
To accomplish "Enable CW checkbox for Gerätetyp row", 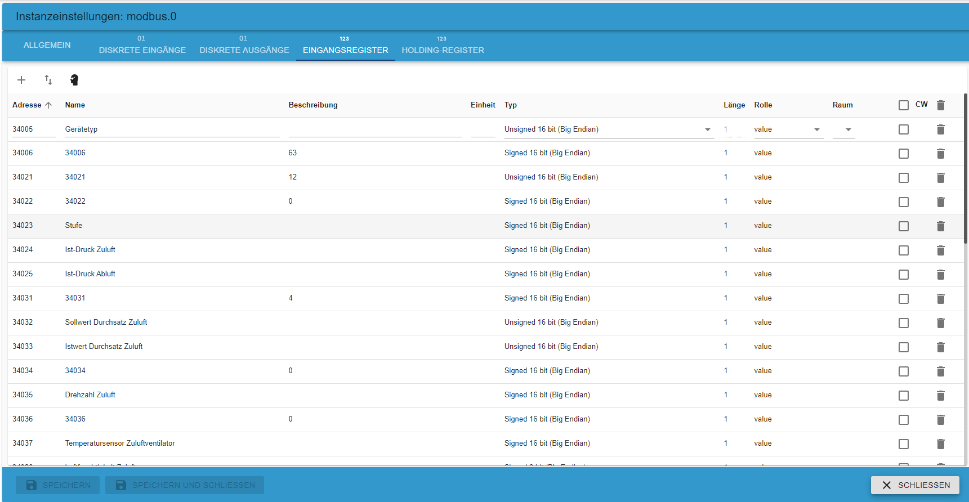I will [904, 129].
